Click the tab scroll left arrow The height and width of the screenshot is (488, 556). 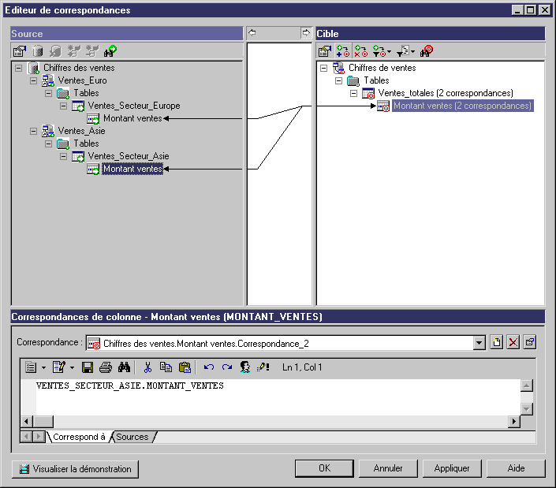pyautogui.click(x=26, y=437)
